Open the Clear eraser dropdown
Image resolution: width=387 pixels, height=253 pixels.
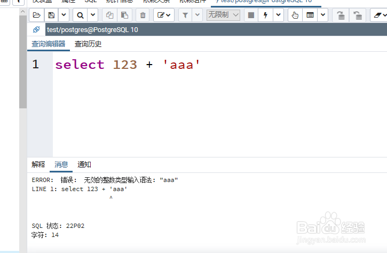(380, 15)
